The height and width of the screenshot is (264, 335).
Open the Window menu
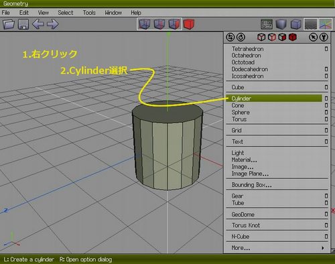113,13
